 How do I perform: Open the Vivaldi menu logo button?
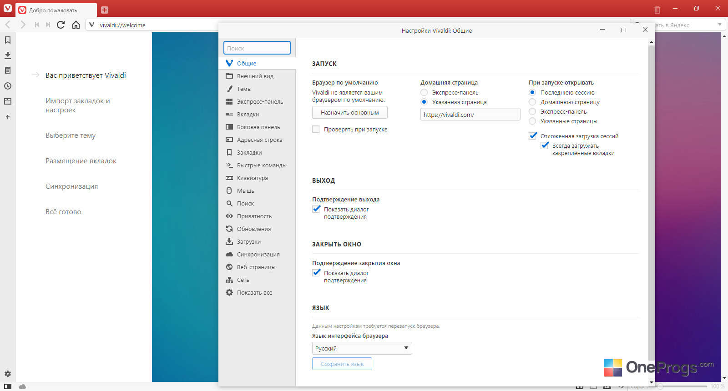(x=7, y=8)
